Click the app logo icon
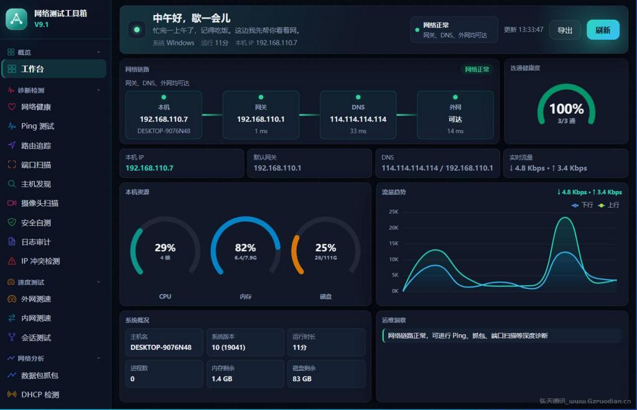This screenshot has width=637, height=410. click(x=16, y=19)
